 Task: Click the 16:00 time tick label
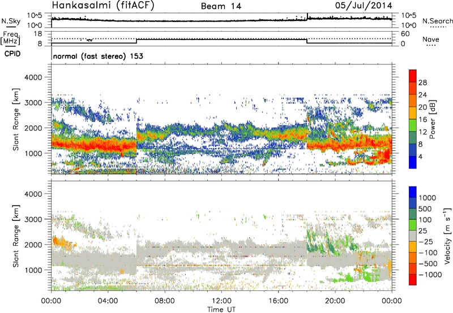coord(278,301)
